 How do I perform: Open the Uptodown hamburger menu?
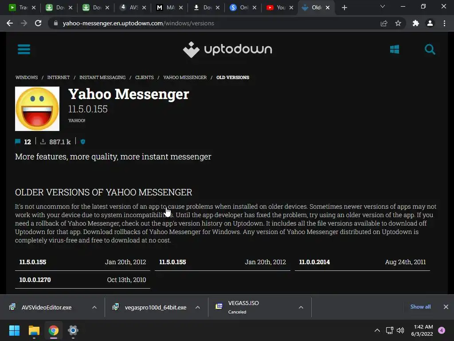tap(24, 49)
